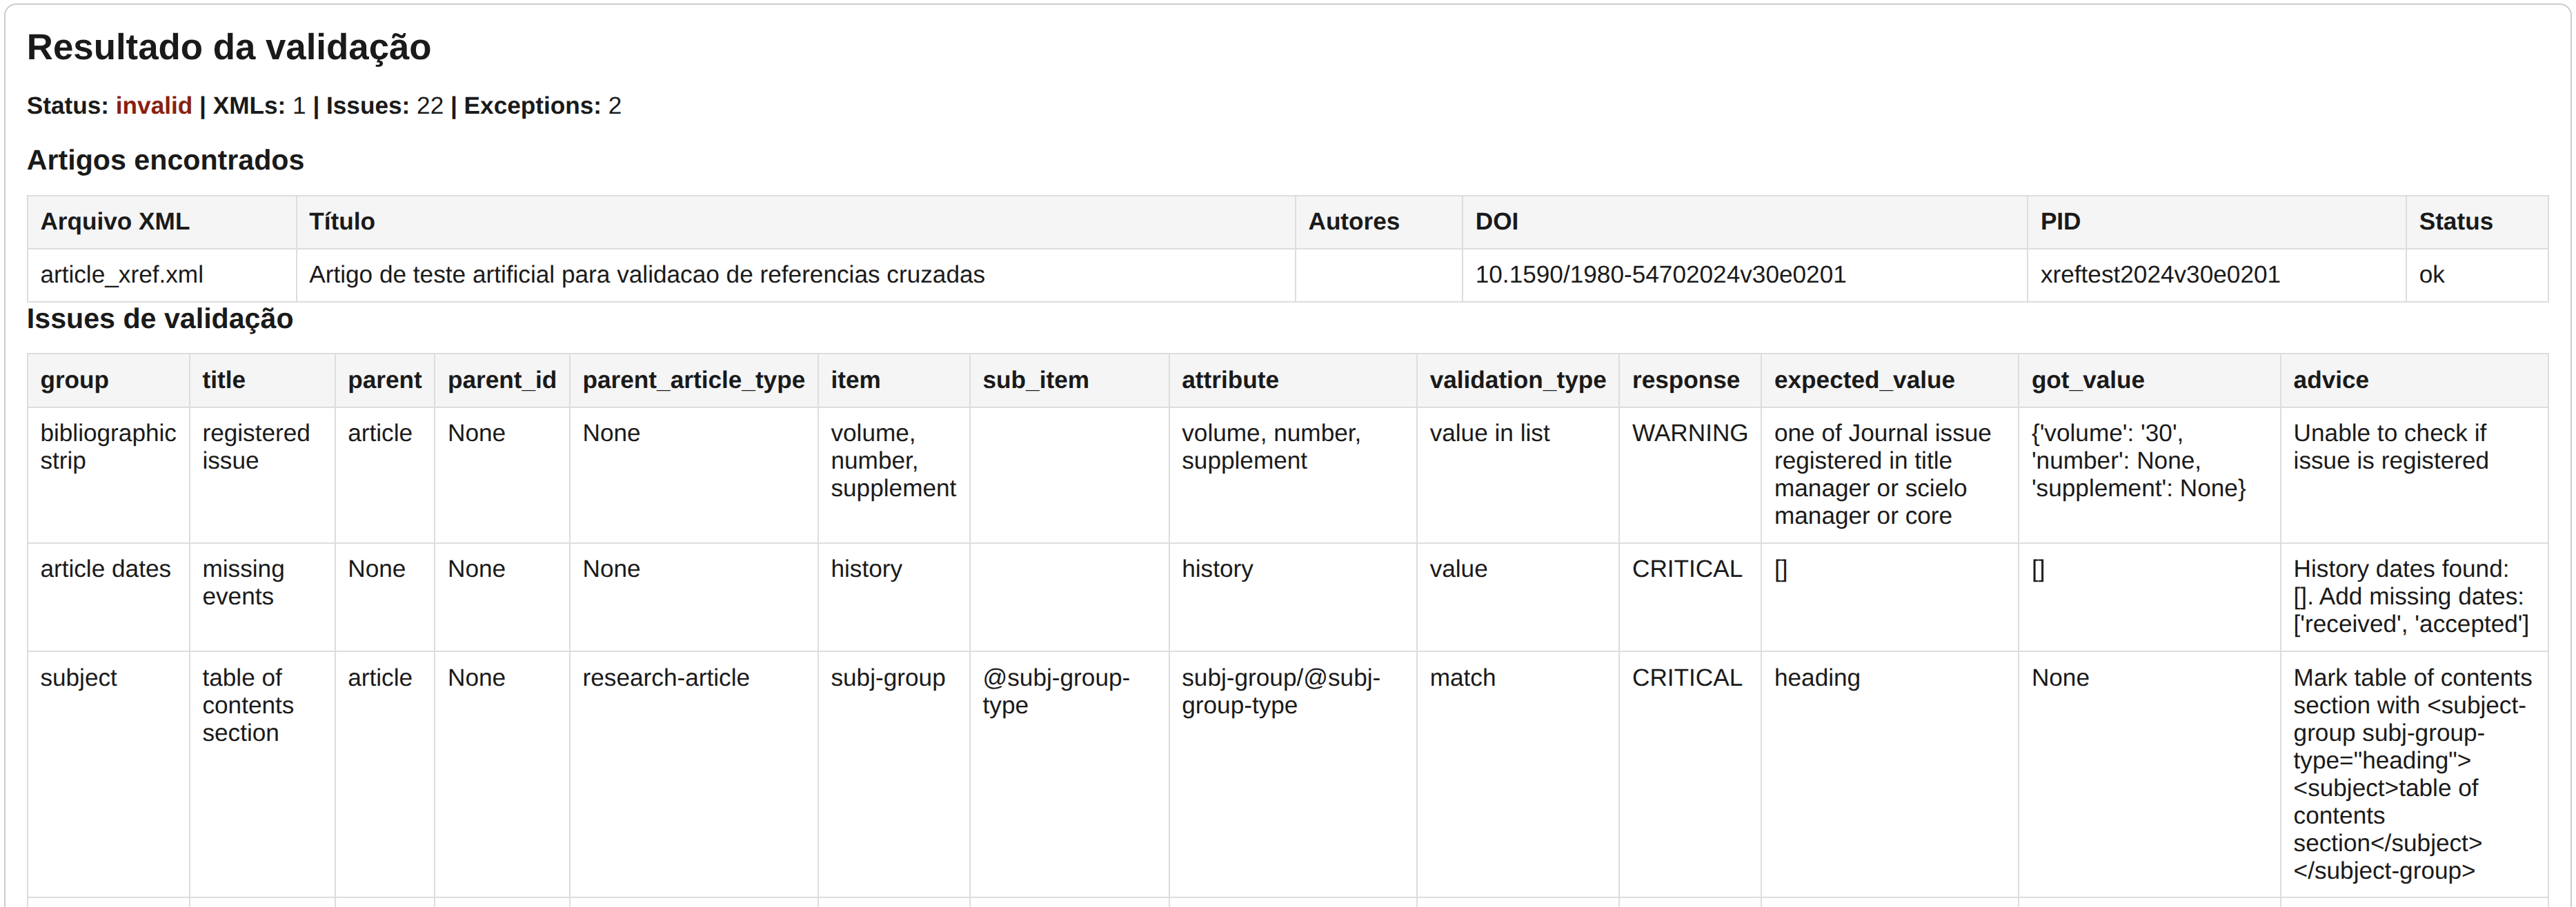Select the red 'invalid' status word
This screenshot has width=2576, height=907.
click(153, 106)
